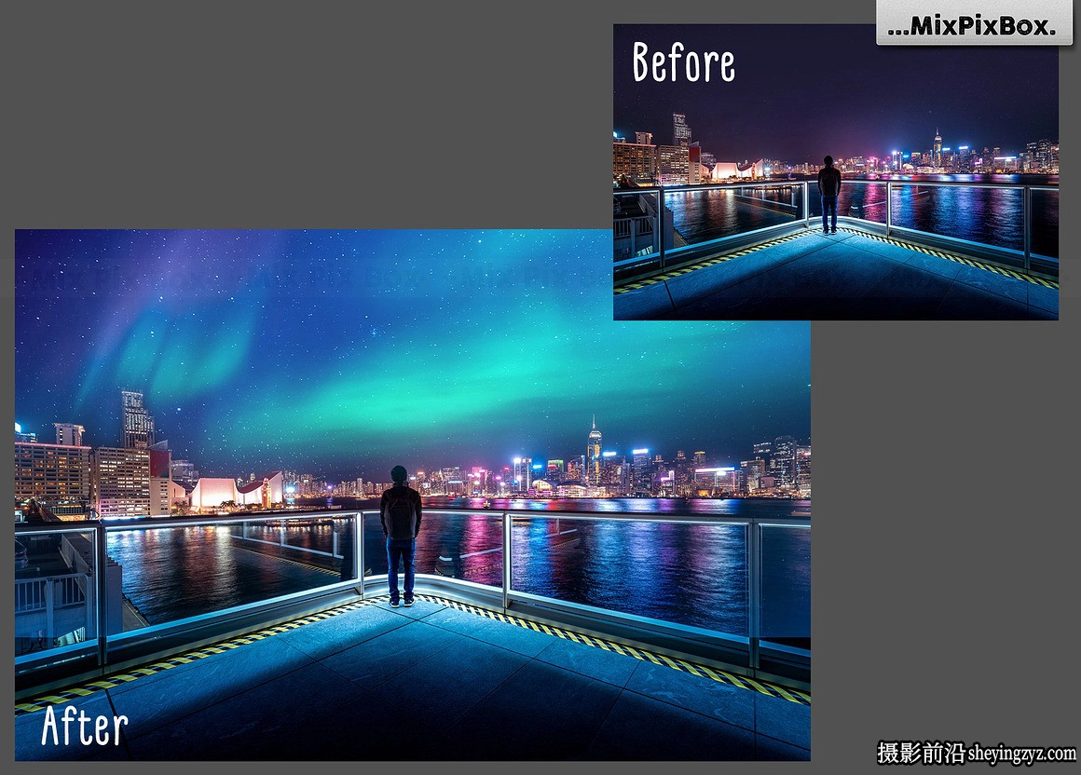Open the large After aurora image
This screenshot has height=775, width=1081.
(412, 495)
